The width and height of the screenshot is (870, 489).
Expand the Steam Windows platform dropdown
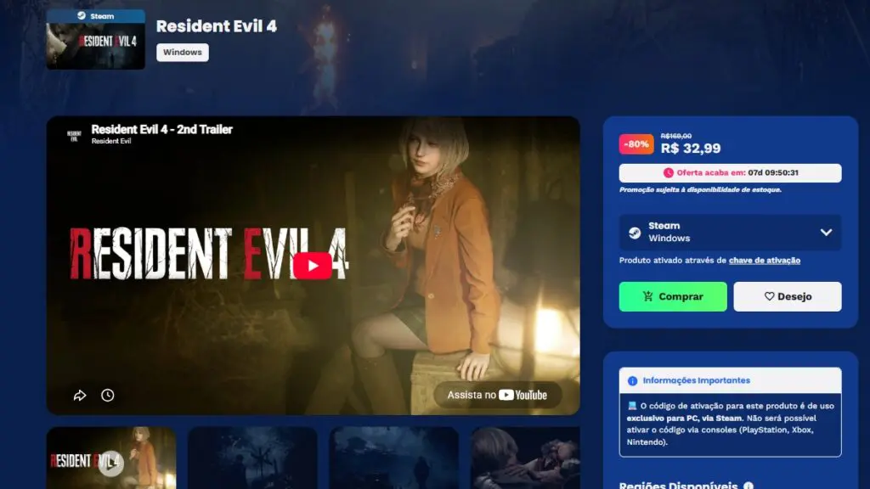(x=730, y=233)
